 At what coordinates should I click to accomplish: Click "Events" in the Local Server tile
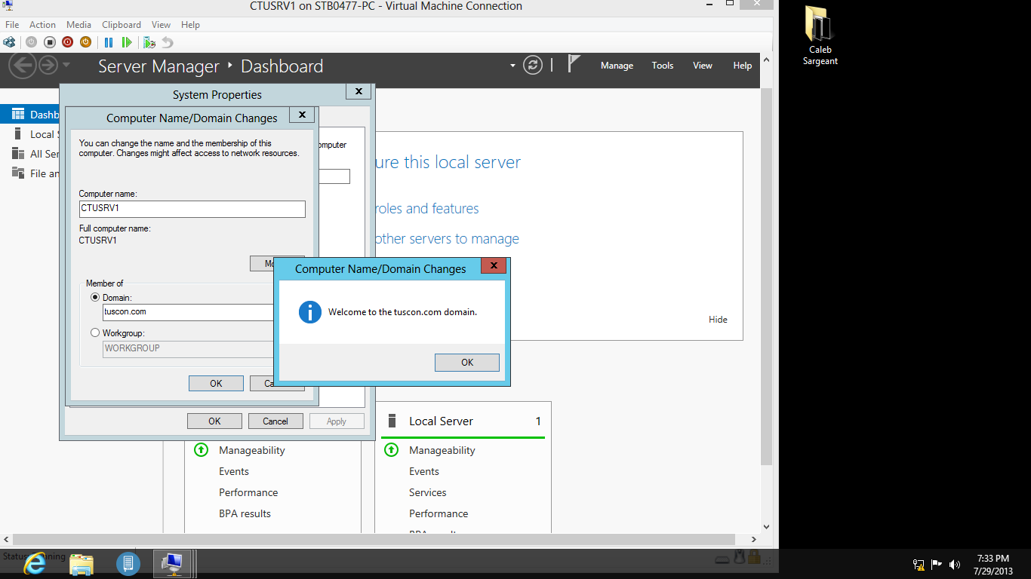(x=424, y=471)
